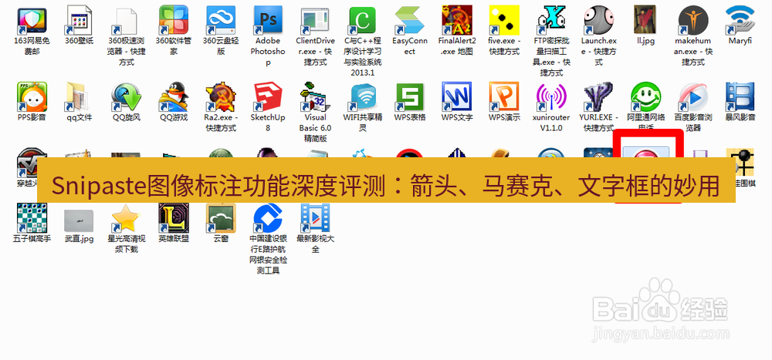Select the 武直.jpg image file

click(x=80, y=220)
